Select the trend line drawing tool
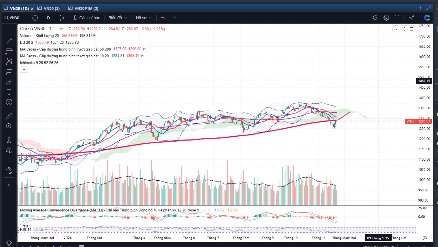The height and width of the screenshot is (247, 438). tap(9, 41)
